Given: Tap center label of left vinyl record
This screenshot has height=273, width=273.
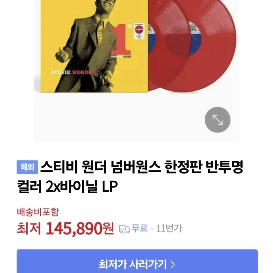Looking at the screenshot, I should tap(152, 39).
